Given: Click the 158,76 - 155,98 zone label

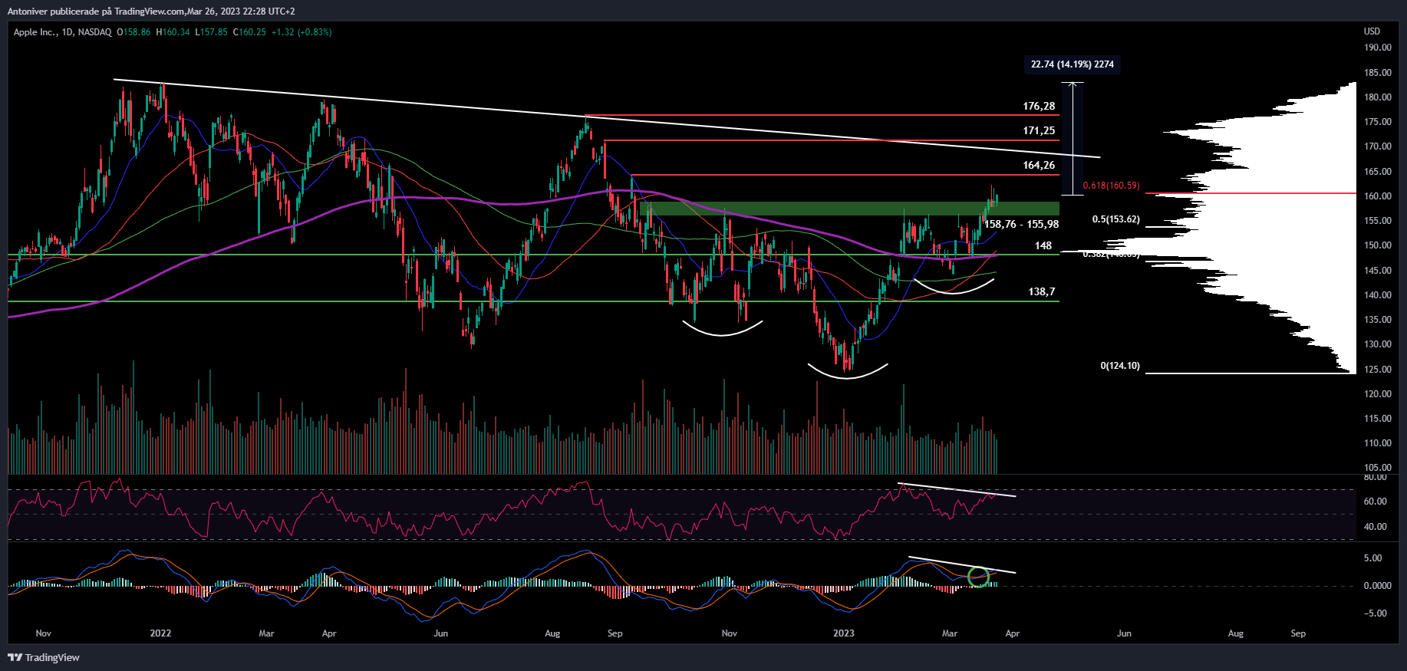Looking at the screenshot, I should click(x=1021, y=225).
